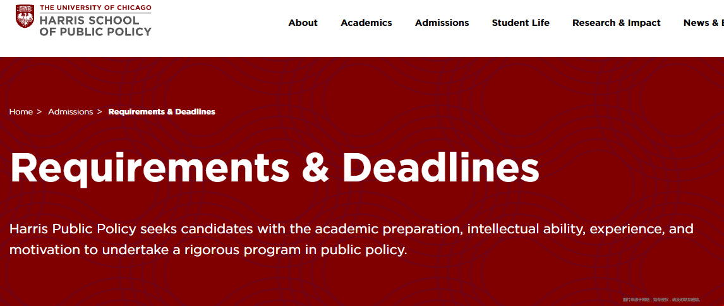Open the Research & Impact menu
The image size is (724, 306).
(617, 23)
